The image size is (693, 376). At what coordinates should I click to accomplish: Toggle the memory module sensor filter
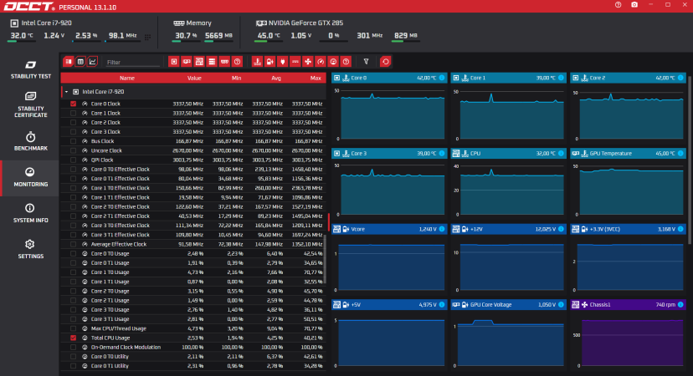224,62
